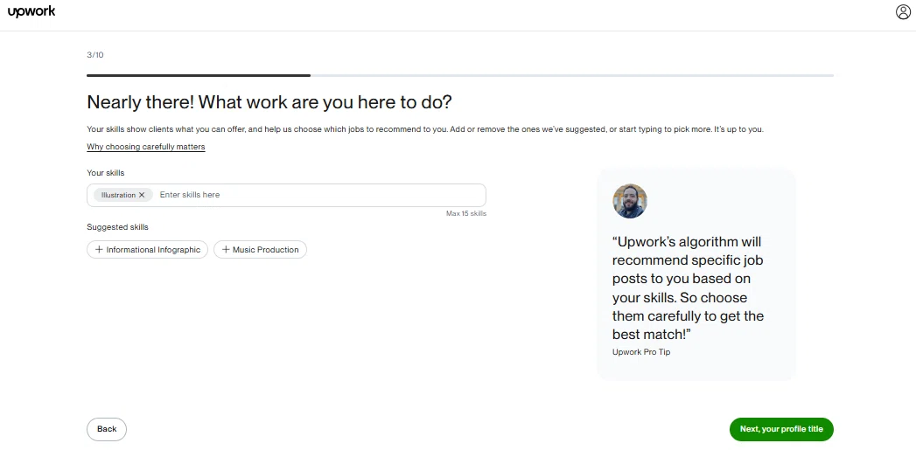
Task: Click the Nearly there heading
Action: coord(269,102)
